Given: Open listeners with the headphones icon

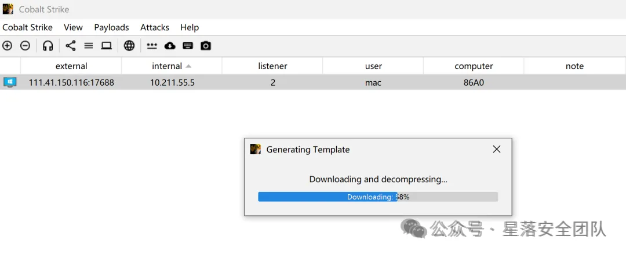Looking at the screenshot, I should (x=48, y=46).
